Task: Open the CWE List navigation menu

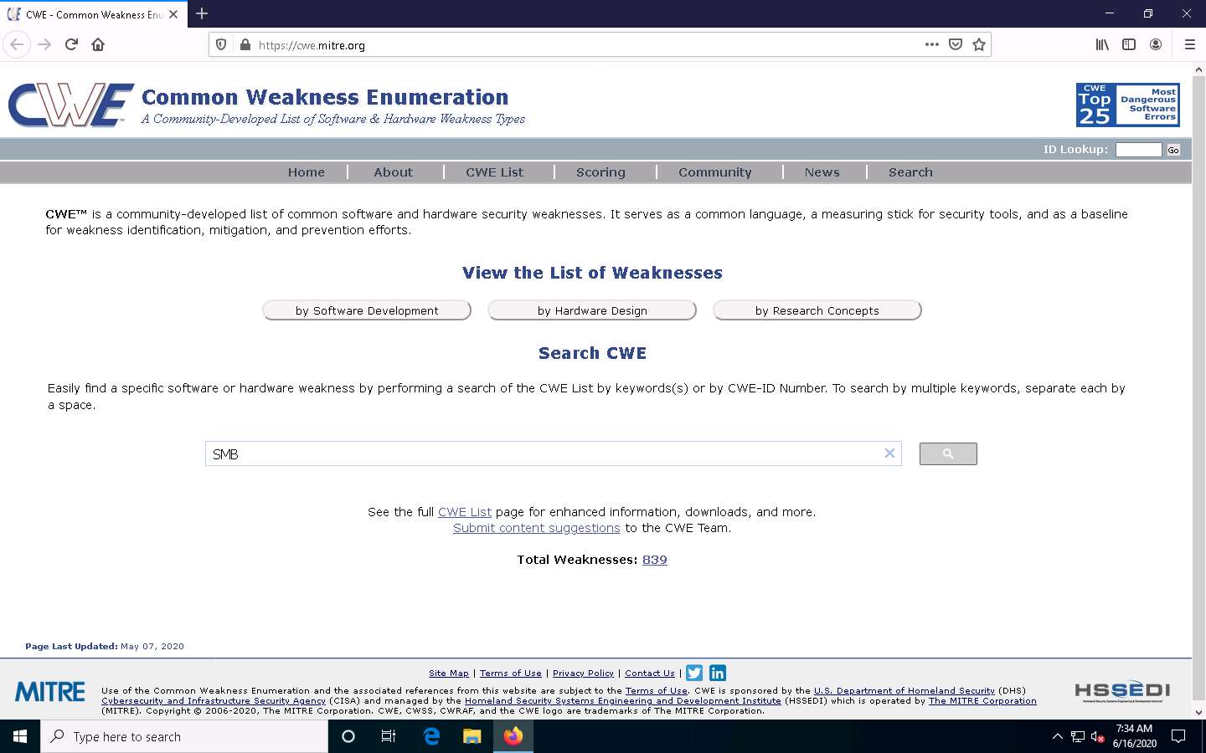Action: (x=495, y=172)
